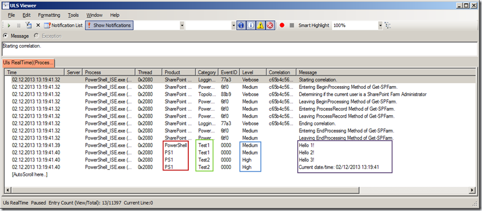
Task: Click the Server column header
Action: tap(73, 73)
